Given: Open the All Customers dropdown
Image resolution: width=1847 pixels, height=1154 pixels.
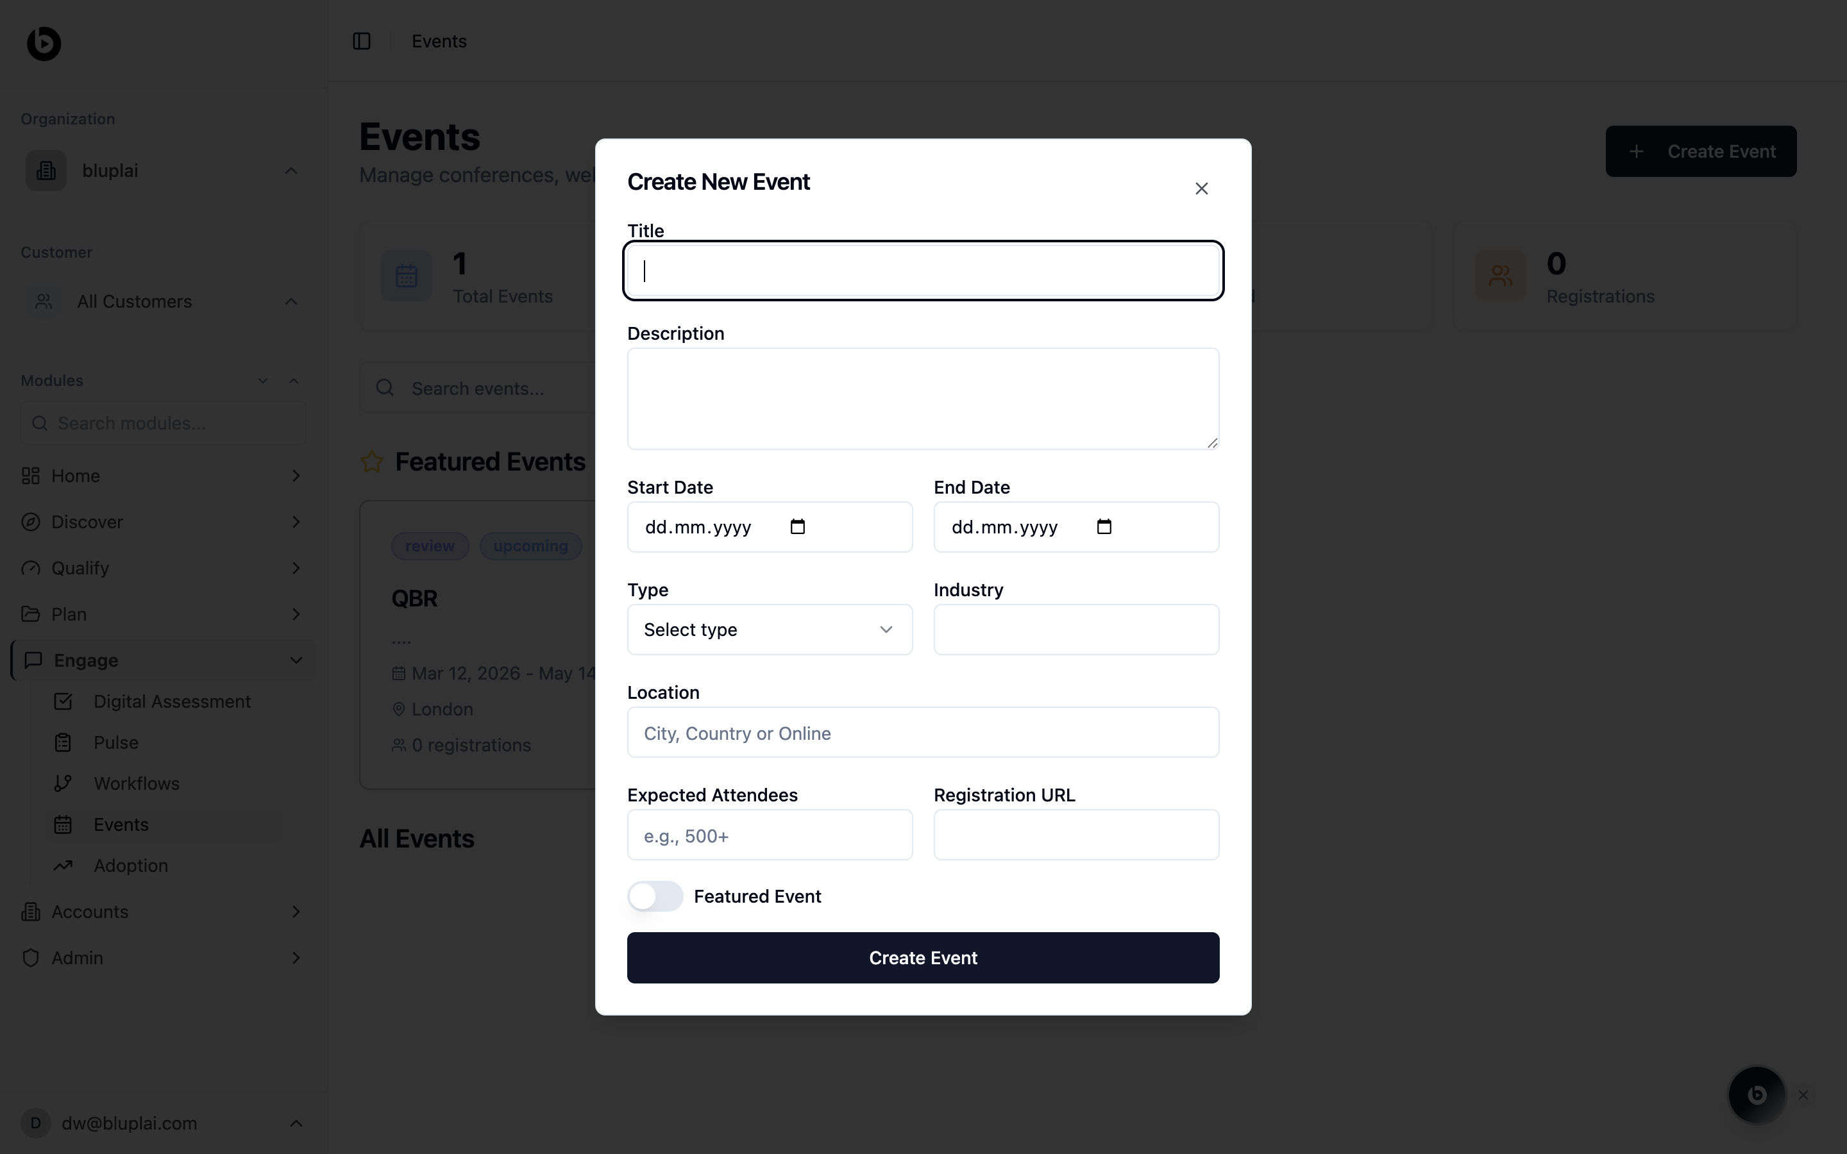Looking at the screenshot, I should pyautogui.click(x=162, y=301).
